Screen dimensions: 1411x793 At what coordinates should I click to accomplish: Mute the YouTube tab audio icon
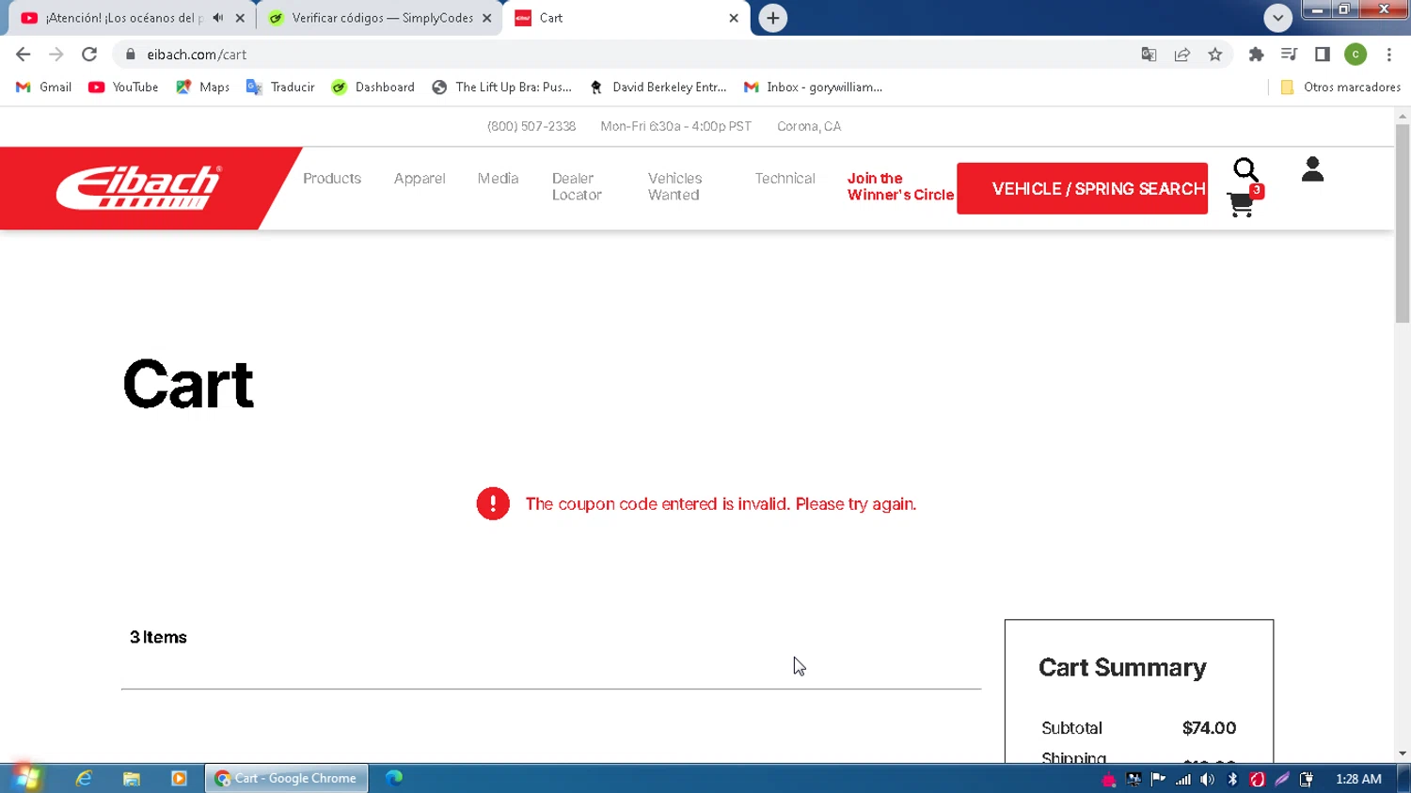218,18
